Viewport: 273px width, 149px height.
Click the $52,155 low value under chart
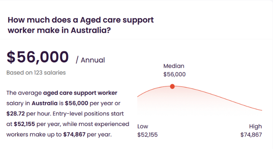[x=148, y=135]
